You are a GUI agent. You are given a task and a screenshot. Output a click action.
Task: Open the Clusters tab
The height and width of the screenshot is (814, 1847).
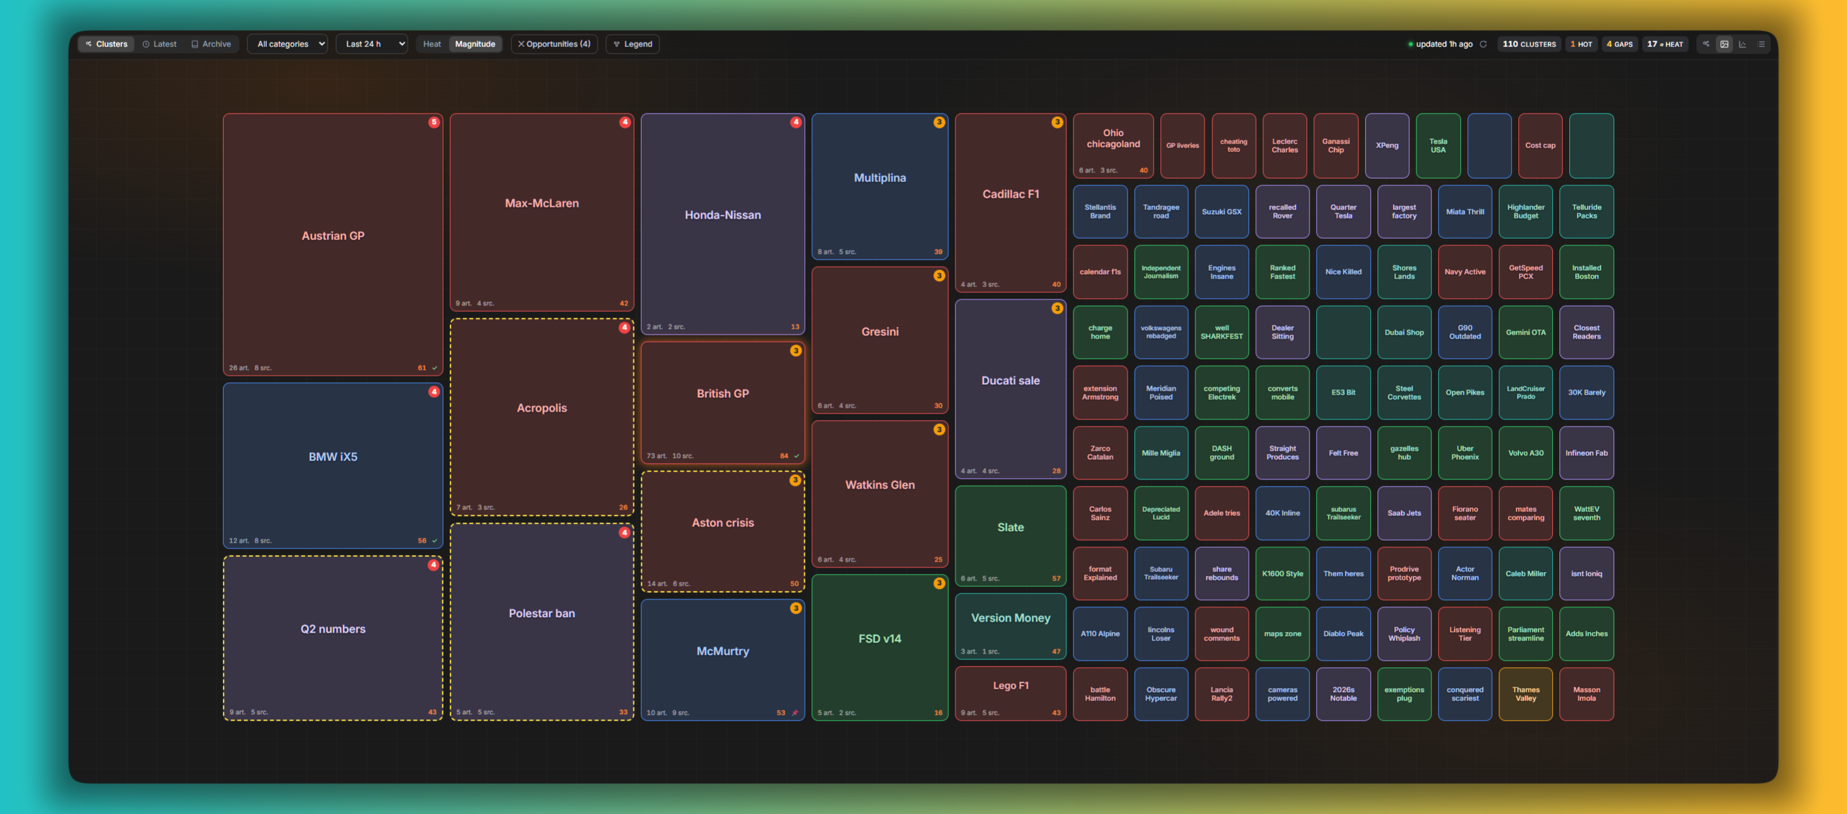tap(106, 44)
